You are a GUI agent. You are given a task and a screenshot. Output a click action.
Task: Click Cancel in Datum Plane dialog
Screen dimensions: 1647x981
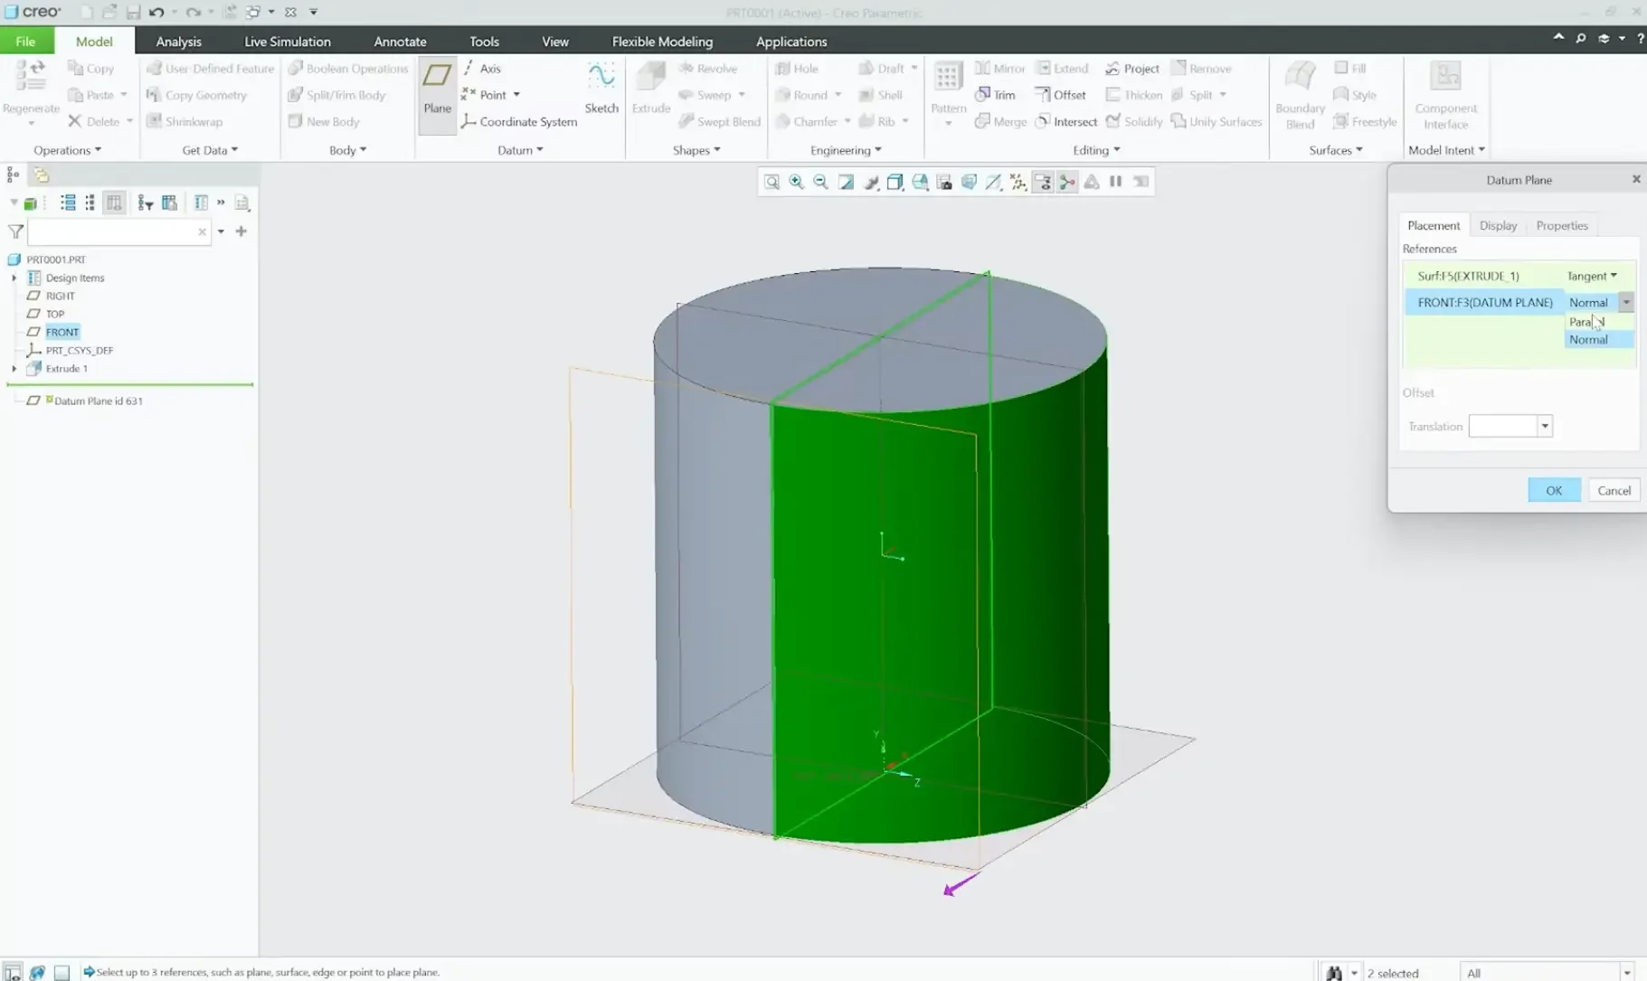tap(1614, 490)
